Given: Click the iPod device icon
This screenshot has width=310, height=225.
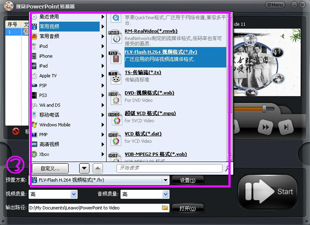Looking at the screenshot, I should [34, 46].
